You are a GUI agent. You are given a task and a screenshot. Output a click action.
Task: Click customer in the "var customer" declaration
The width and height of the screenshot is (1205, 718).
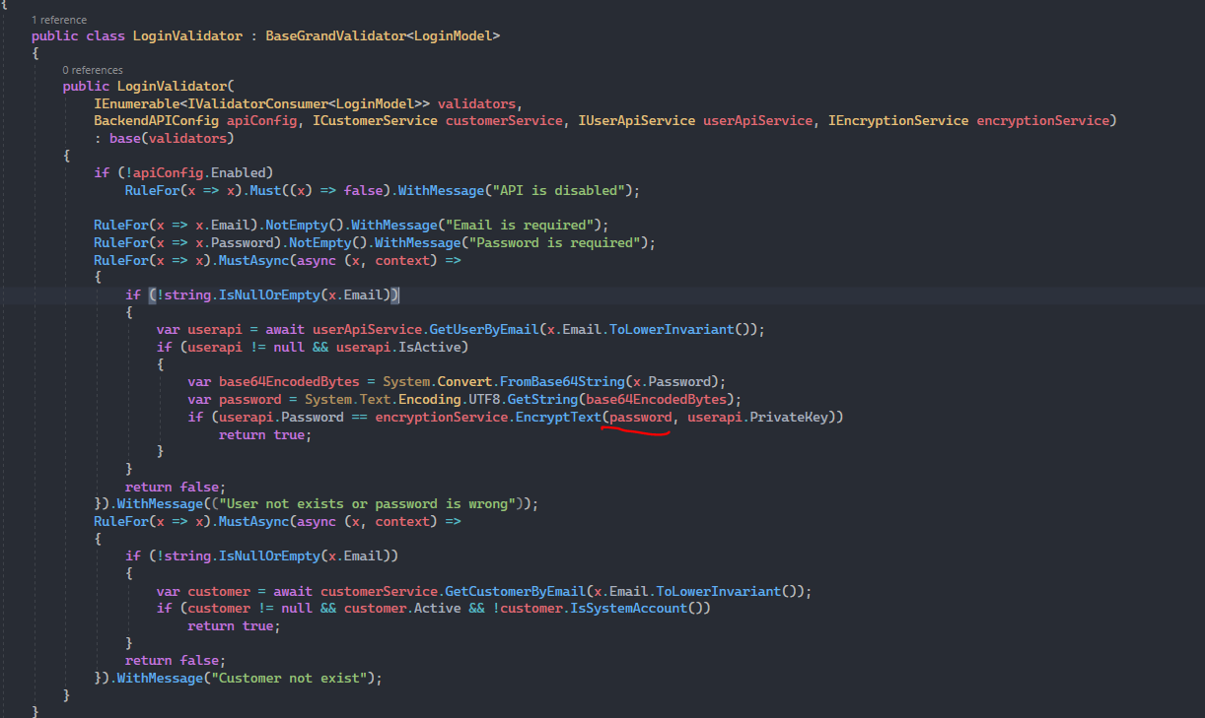point(219,591)
